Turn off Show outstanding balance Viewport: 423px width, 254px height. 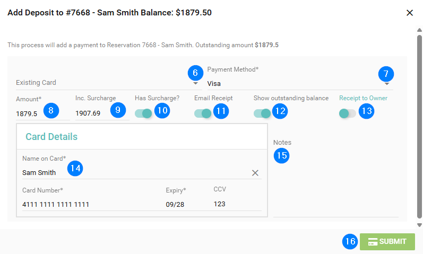pyautogui.click(x=262, y=113)
